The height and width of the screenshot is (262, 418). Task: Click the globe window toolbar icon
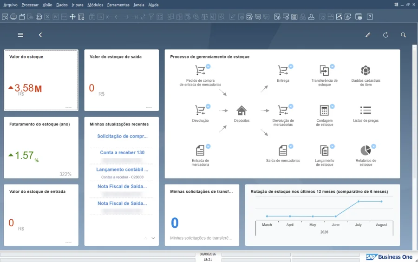coord(359,17)
